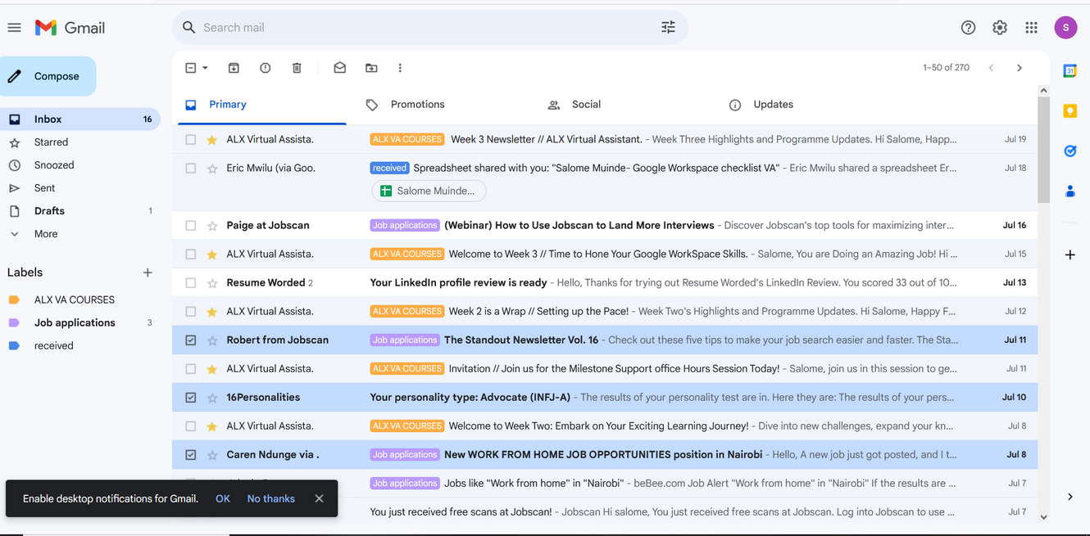Open the Job applications sidebar label
The width and height of the screenshot is (1090, 536).
click(x=75, y=323)
